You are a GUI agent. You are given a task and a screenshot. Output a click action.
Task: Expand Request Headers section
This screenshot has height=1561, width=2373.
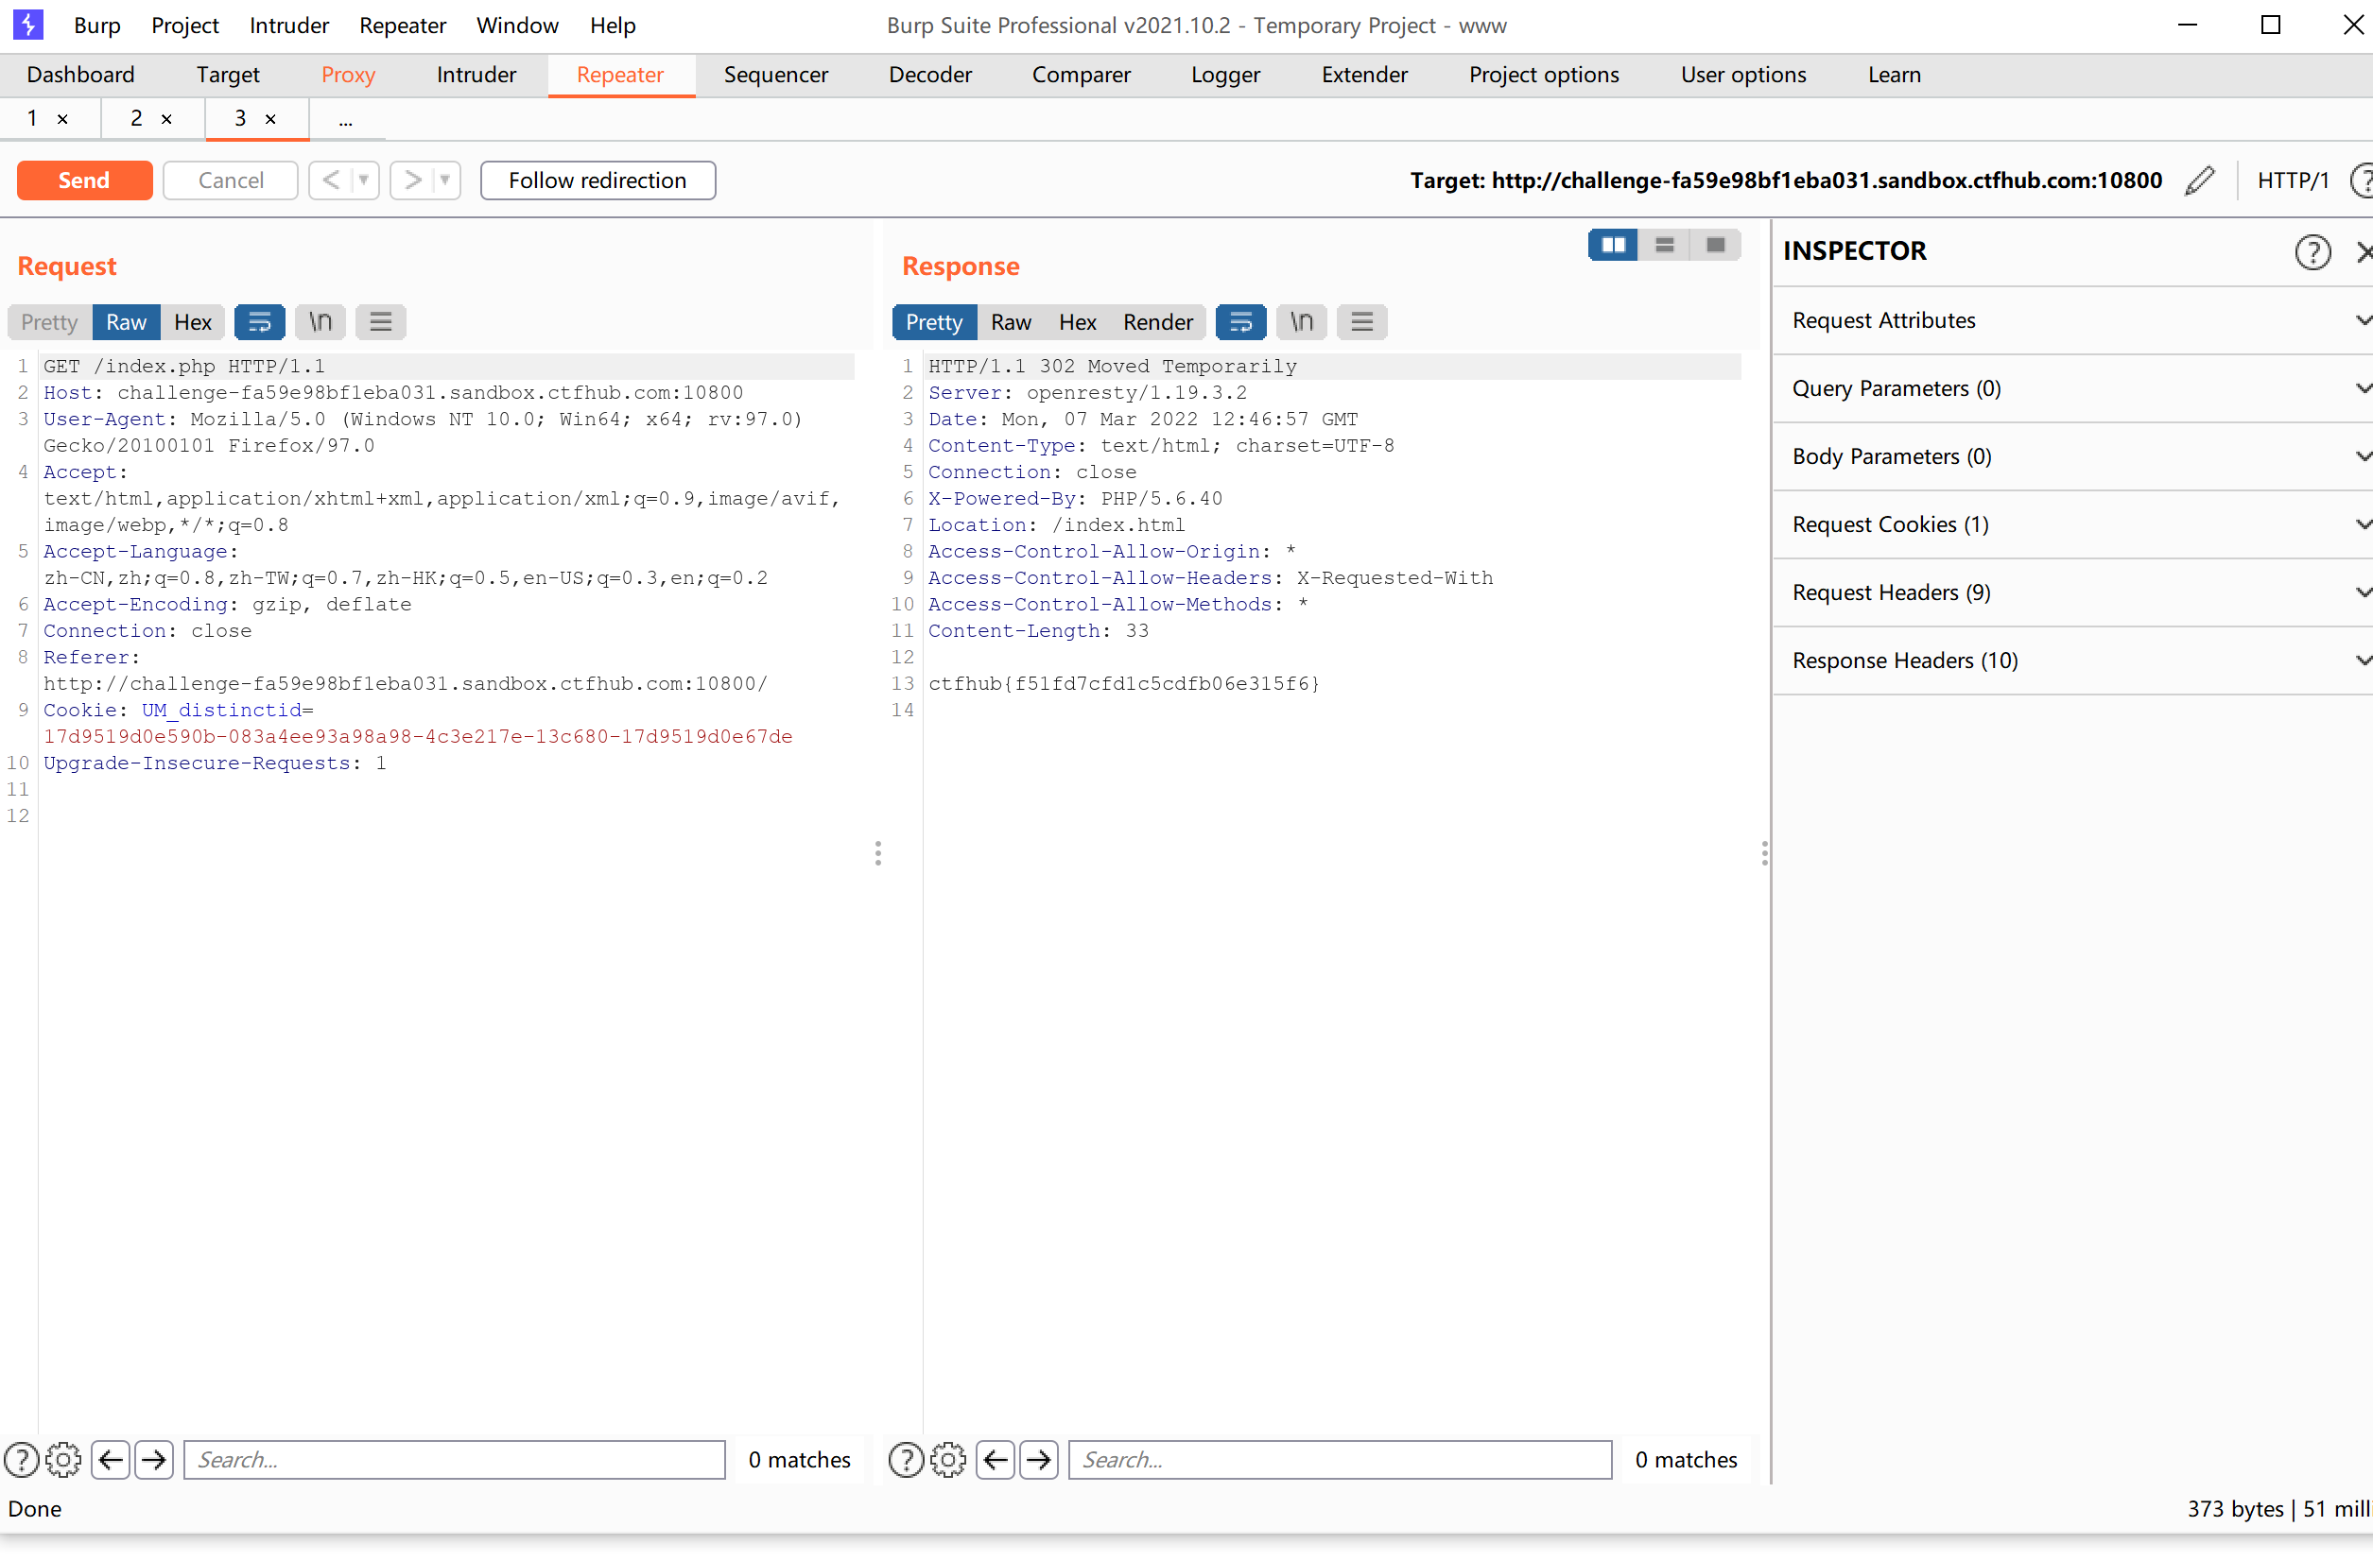click(2073, 593)
